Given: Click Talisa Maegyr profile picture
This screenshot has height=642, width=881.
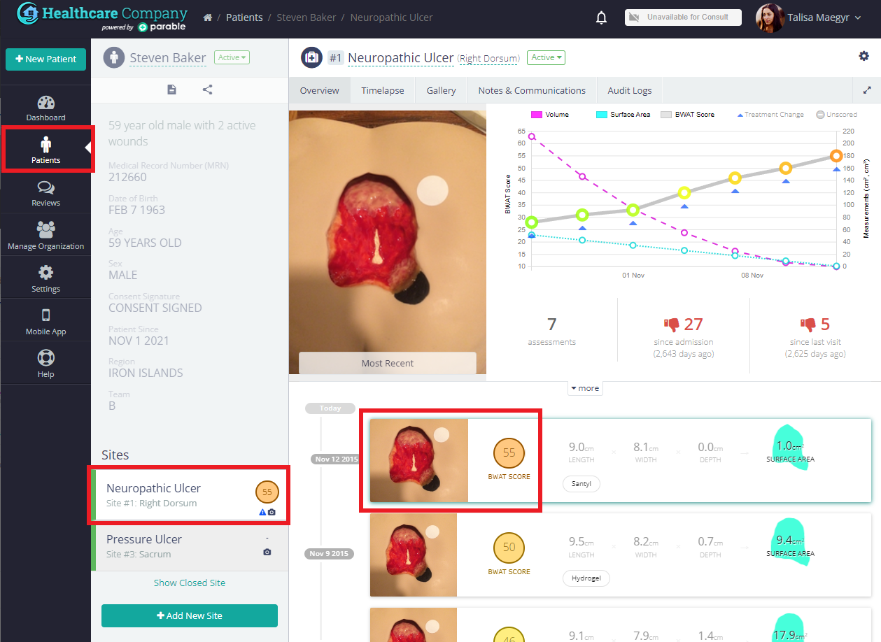Looking at the screenshot, I should click(769, 17).
